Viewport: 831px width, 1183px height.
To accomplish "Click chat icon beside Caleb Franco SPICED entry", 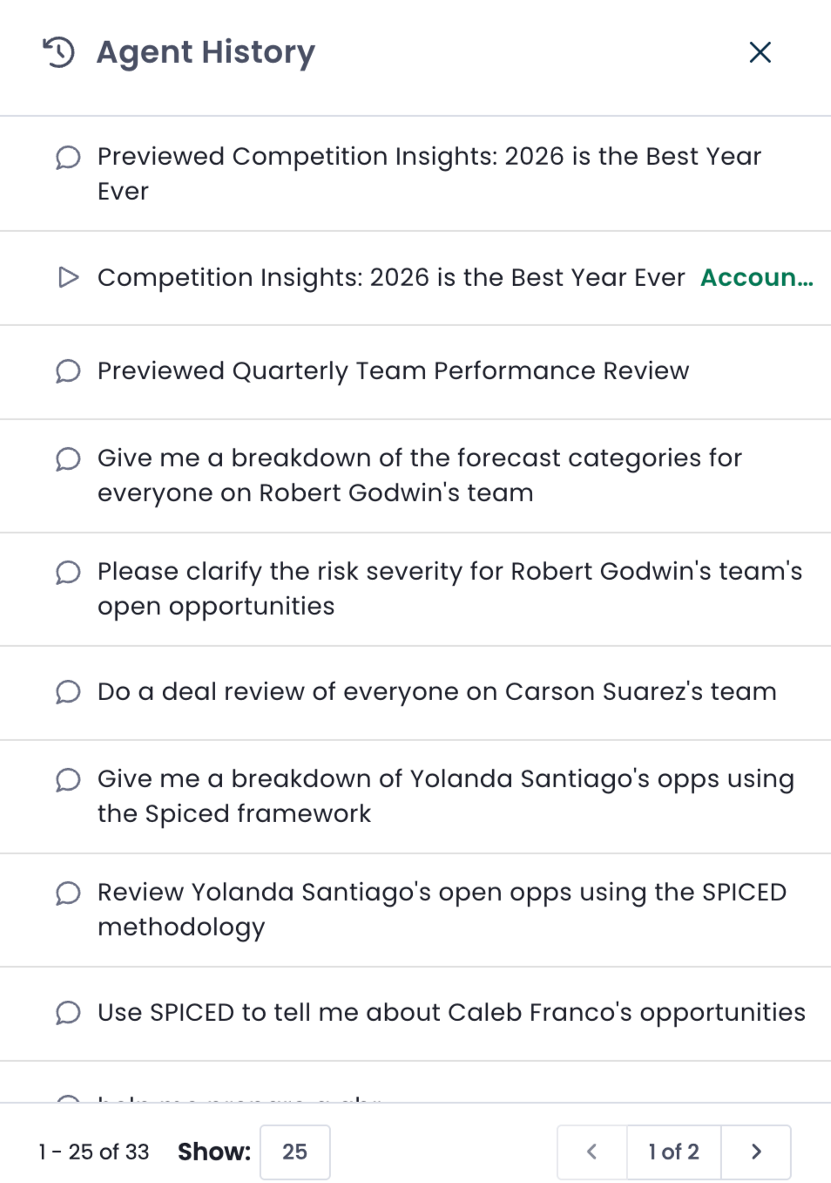I will click(68, 1013).
